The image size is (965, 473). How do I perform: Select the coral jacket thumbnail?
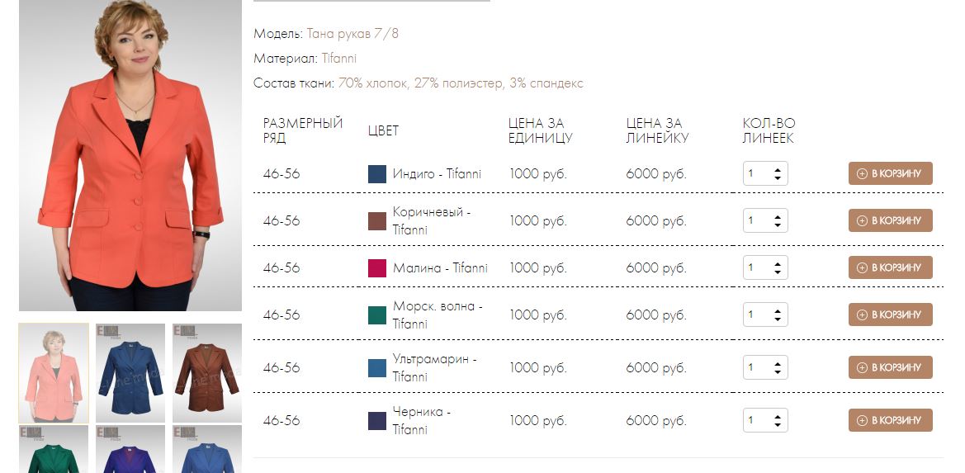[x=54, y=373]
